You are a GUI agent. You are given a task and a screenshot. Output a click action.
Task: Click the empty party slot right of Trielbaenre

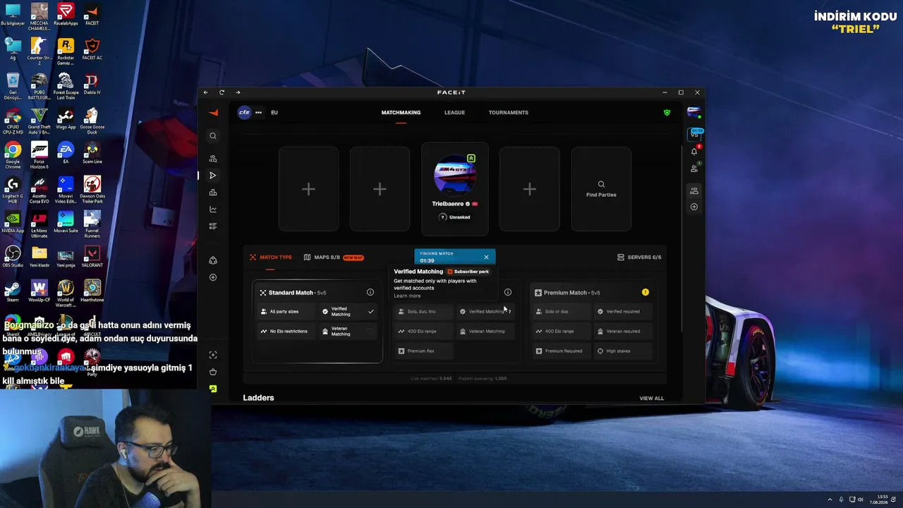[x=530, y=189]
